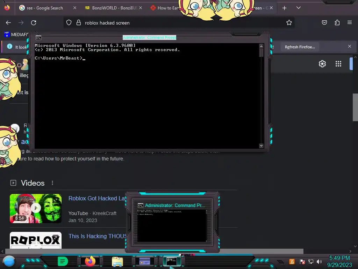The width and height of the screenshot is (358, 269).
Task: Click the Command Prompt scroll-down arrow
Action: pyautogui.click(x=261, y=146)
